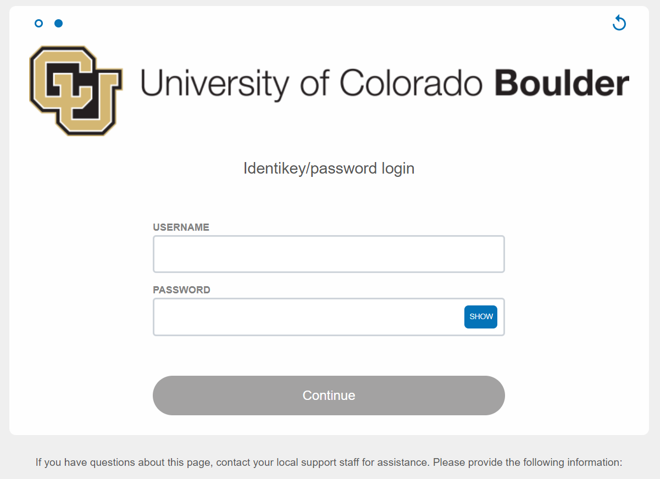660x479 pixels.
Task: Click the word "University" in the header
Action: coord(214,84)
